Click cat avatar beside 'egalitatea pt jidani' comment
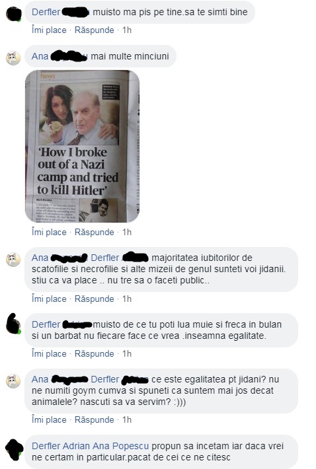 pyautogui.click(x=13, y=380)
